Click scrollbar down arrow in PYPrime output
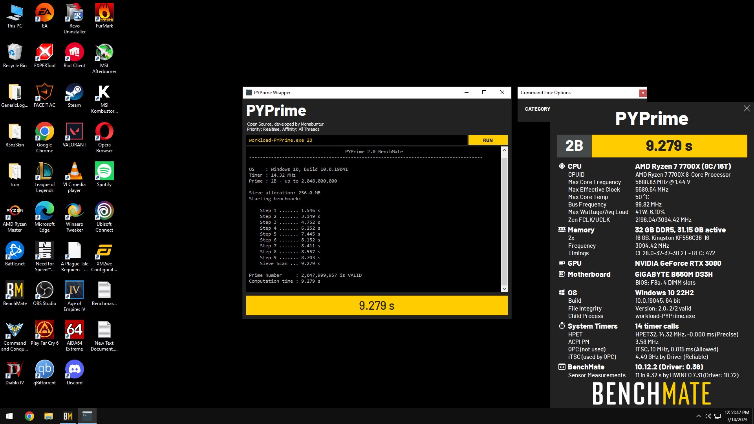Screen dimensions: 754x424 tap(504, 289)
